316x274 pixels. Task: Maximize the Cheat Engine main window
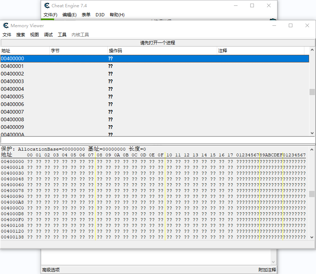(252, 6)
